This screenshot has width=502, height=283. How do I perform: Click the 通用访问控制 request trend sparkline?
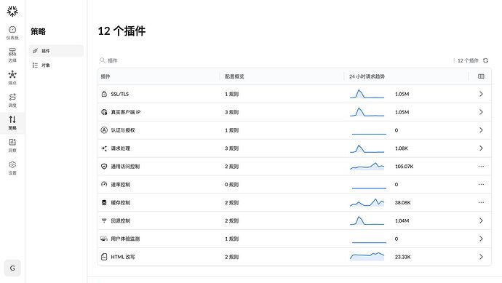(367, 167)
